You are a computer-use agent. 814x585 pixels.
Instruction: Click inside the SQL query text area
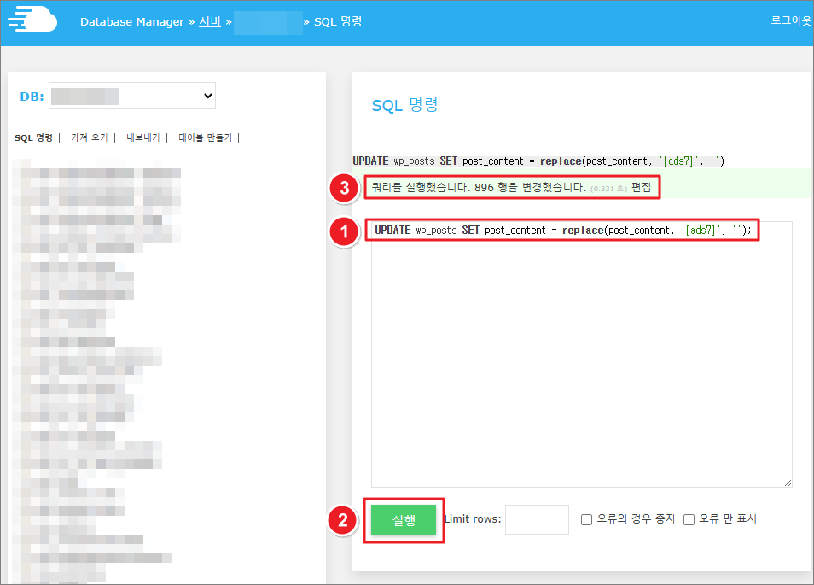pyautogui.click(x=580, y=359)
